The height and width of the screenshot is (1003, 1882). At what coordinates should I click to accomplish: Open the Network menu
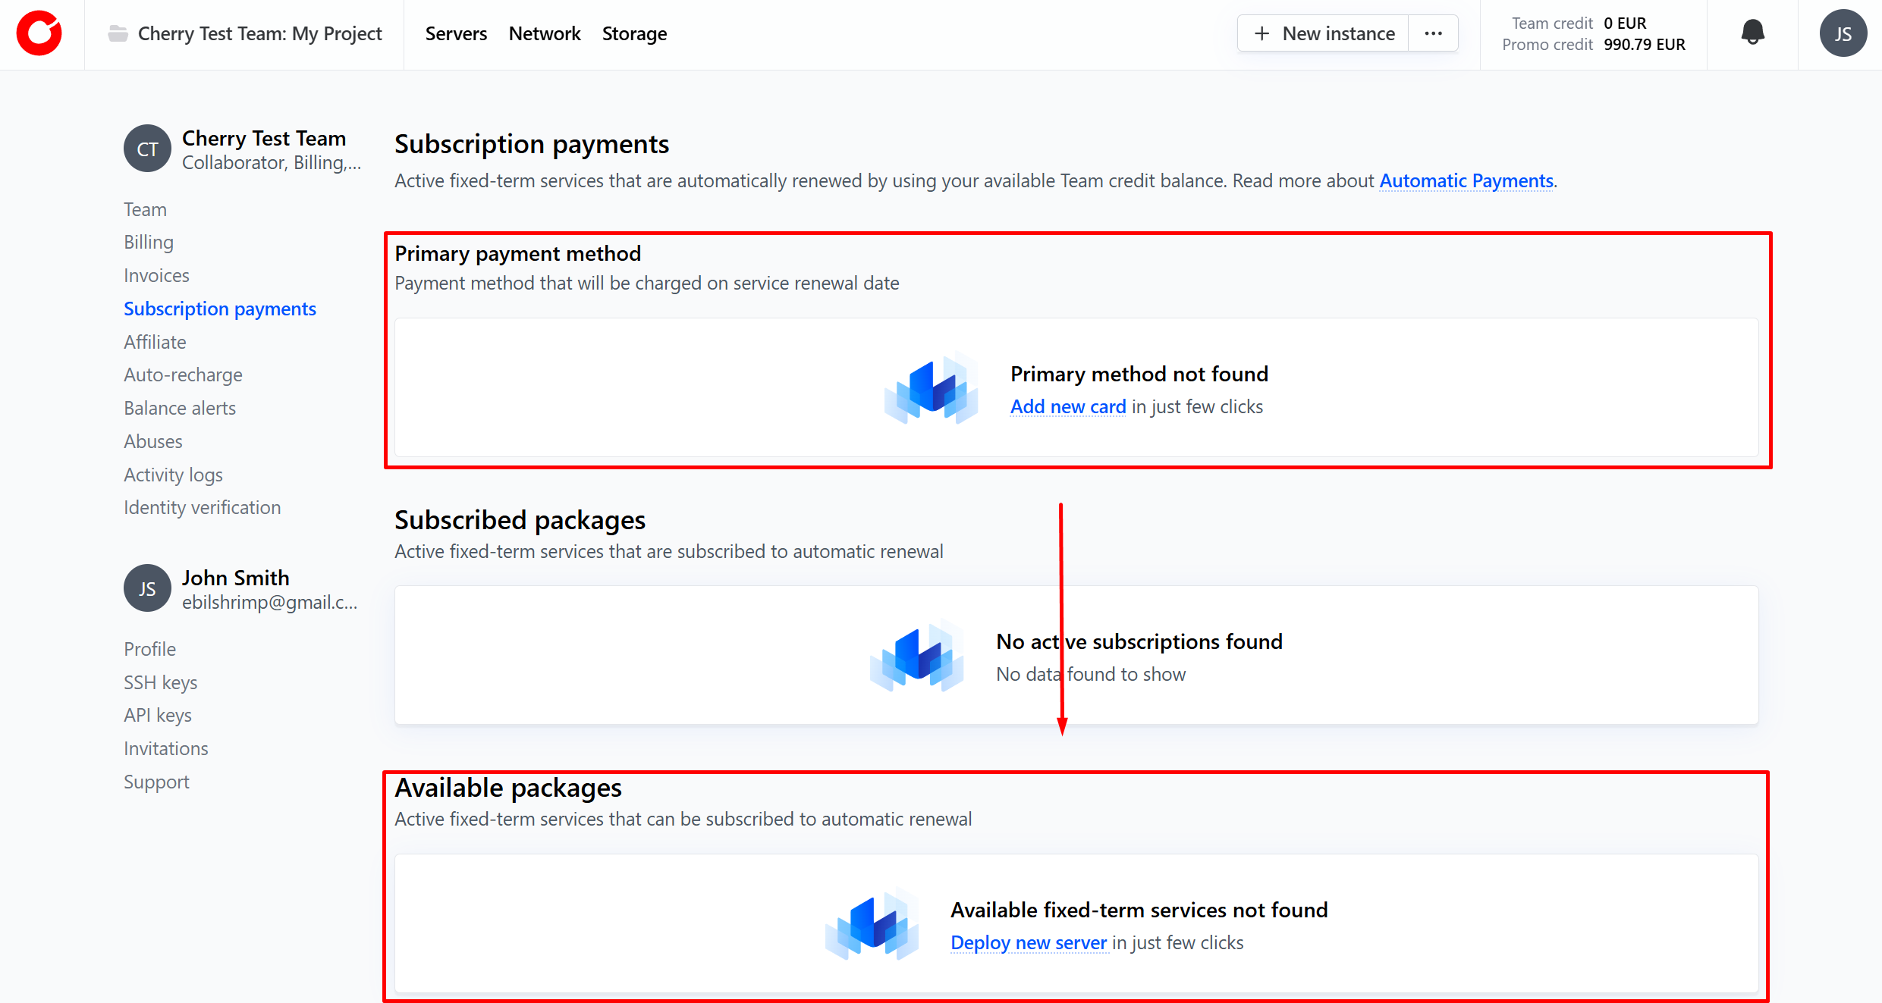[x=544, y=33]
